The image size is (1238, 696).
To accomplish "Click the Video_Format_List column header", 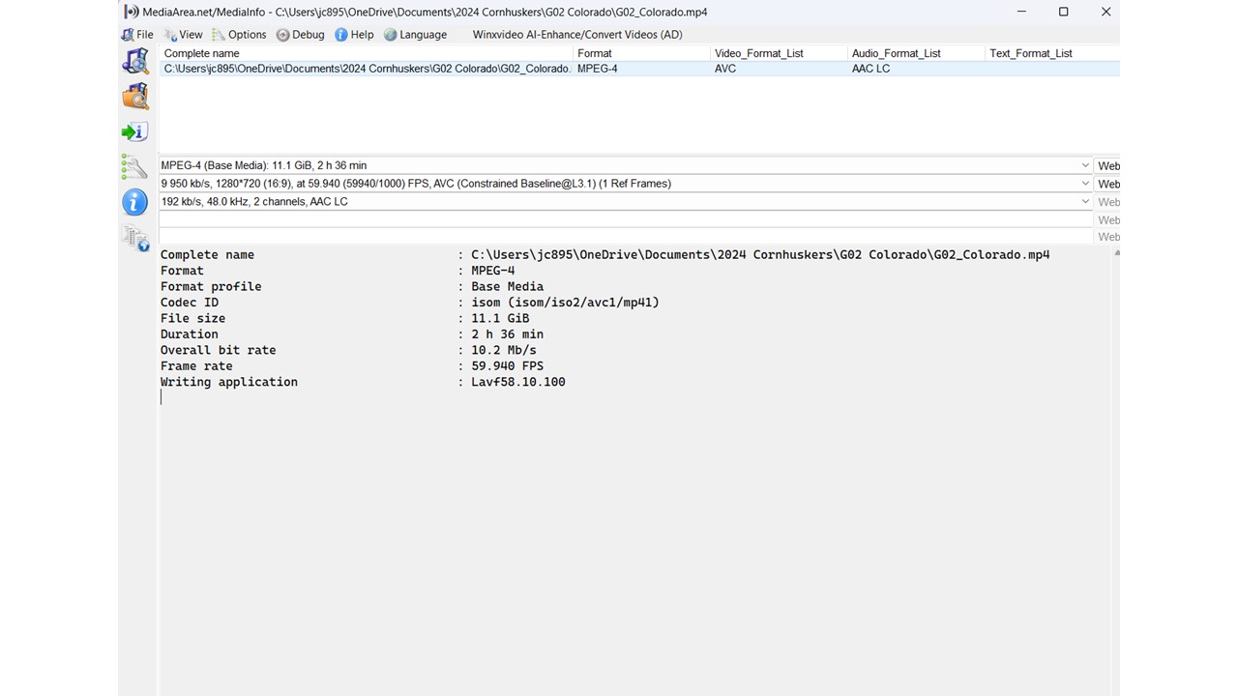I will click(779, 53).
